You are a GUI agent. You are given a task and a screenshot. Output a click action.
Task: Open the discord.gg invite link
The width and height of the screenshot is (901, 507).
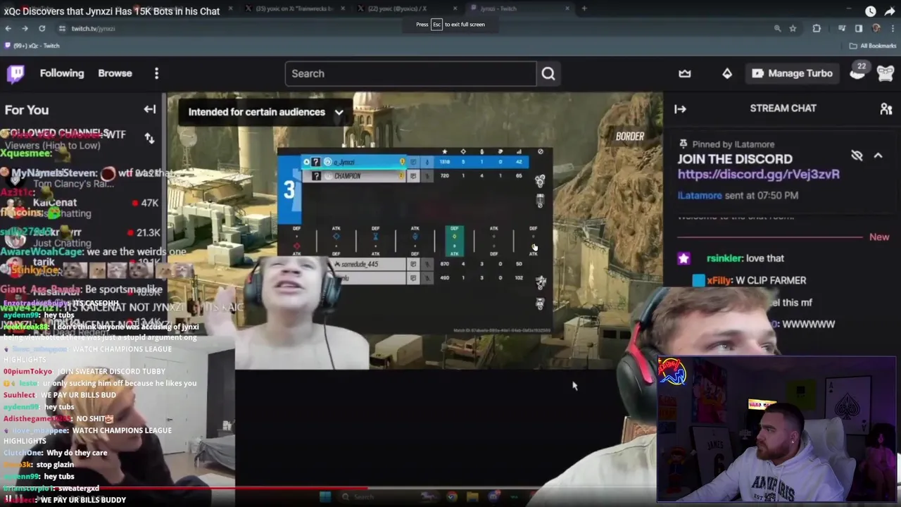(x=758, y=174)
